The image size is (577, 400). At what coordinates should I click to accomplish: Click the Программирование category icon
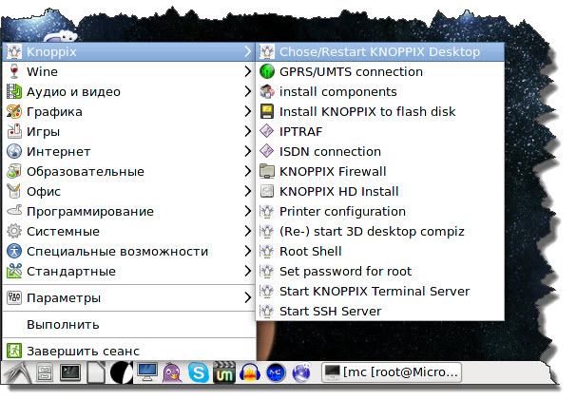(x=14, y=211)
